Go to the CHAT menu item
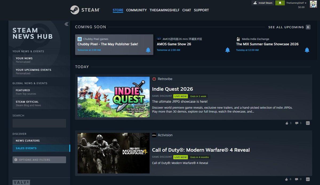The height and width of the screenshot is (185, 320). point(187,10)
